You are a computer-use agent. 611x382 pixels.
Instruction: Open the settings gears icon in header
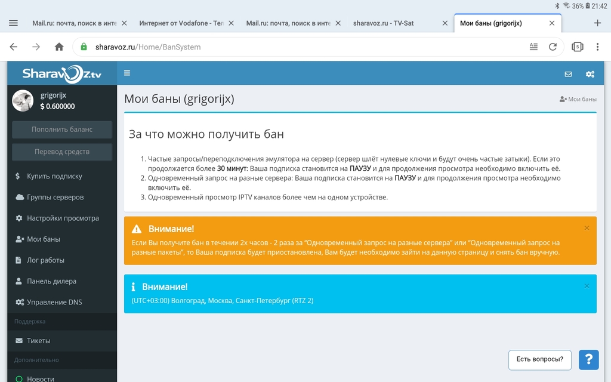pos(590,74)
